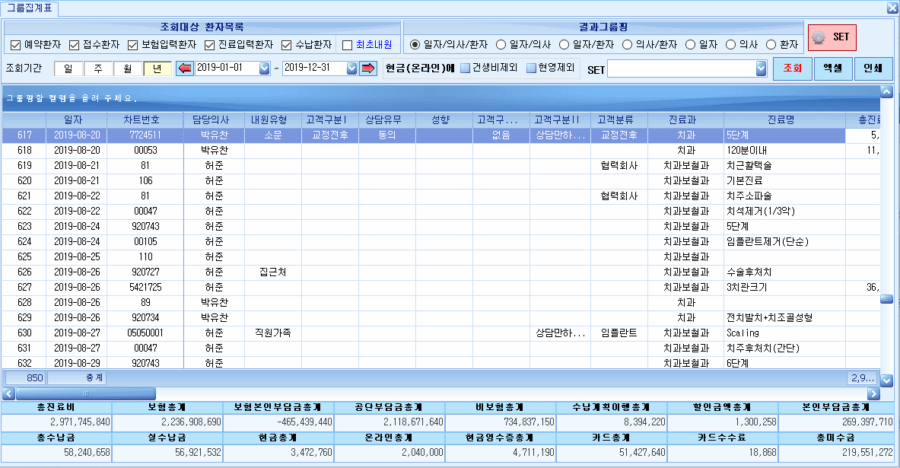Click the SET gear button
This screenshot has width=900, height=468.
coord(832,37)
